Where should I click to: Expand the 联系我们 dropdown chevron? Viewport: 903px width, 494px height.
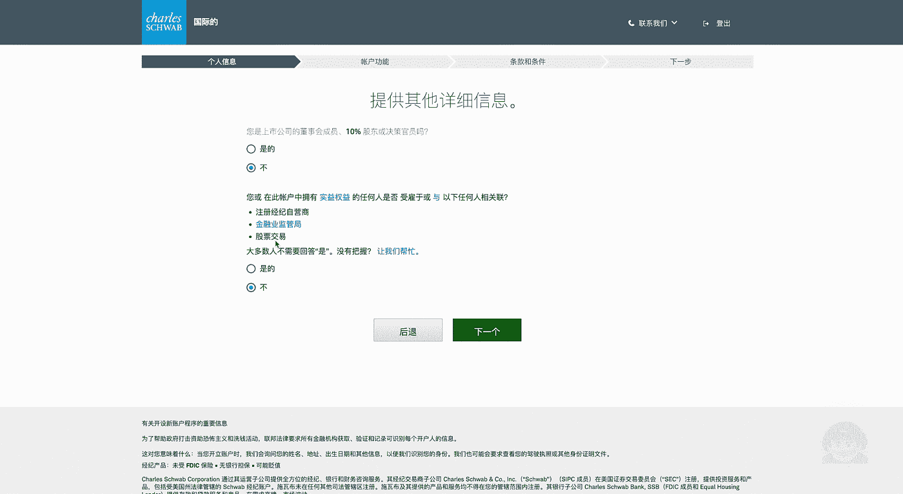pyautogui.click(x=674, y=23)
